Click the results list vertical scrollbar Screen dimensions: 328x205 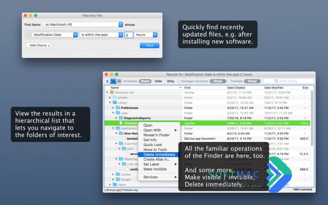[312, 118]
